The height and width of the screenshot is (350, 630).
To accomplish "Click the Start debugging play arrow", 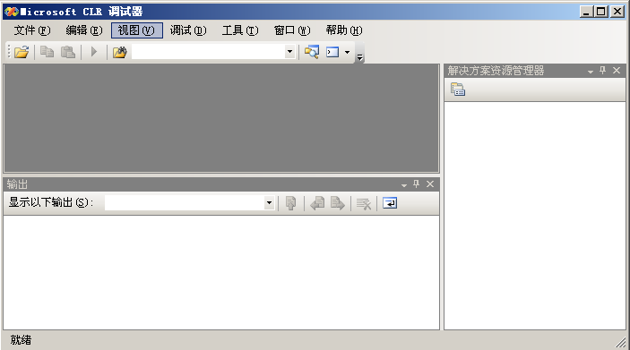I will click(x=94, y=52).
